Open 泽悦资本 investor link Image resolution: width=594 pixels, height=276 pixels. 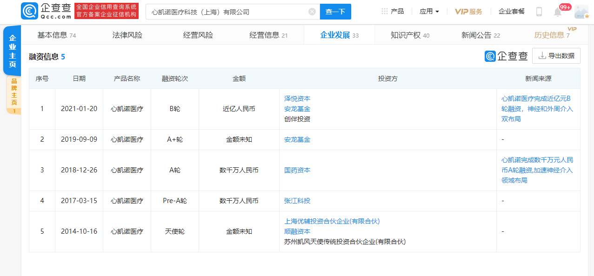coord(297,99)
